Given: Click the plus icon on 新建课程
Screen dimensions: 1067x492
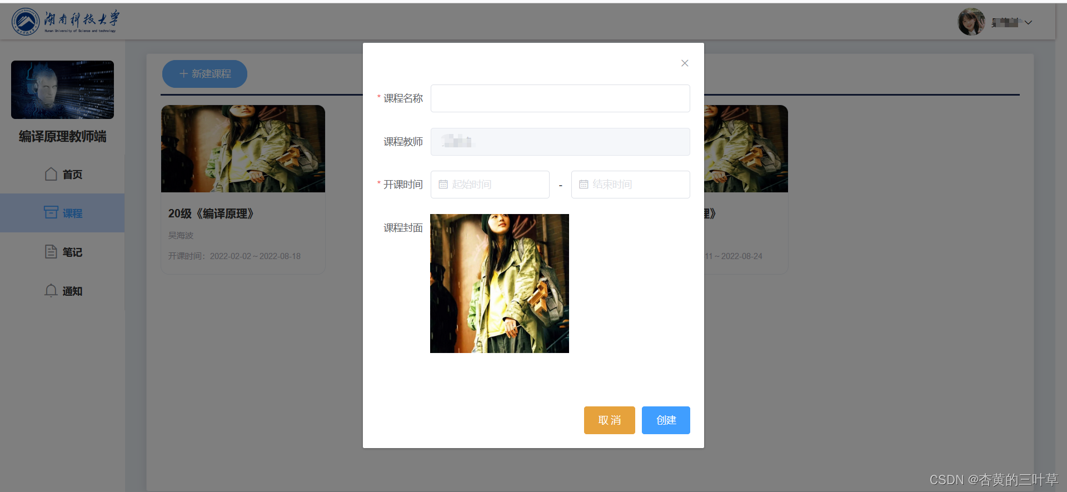Looking at the screenshot, I should point(183,74).
